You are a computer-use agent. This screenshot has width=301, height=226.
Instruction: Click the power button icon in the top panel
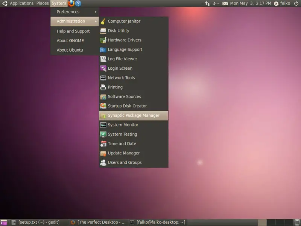pyautogui.click(x=296, y=3)
